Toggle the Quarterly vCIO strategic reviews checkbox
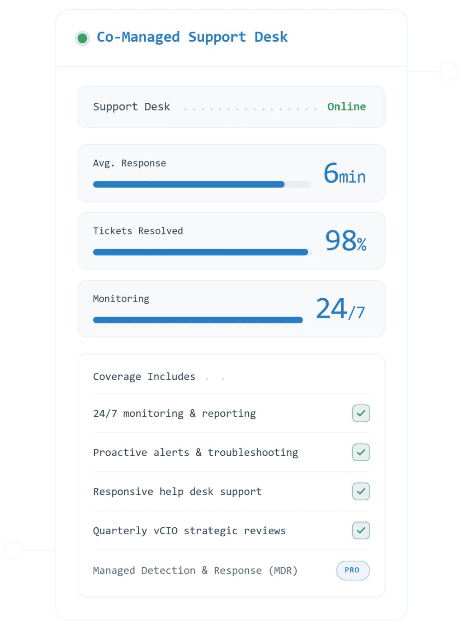This screenshot has width=463, height=626. click(x=361, y=530)
